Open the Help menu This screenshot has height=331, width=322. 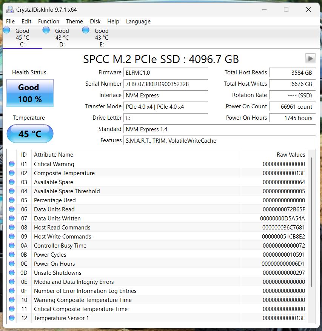pos(113,22)
